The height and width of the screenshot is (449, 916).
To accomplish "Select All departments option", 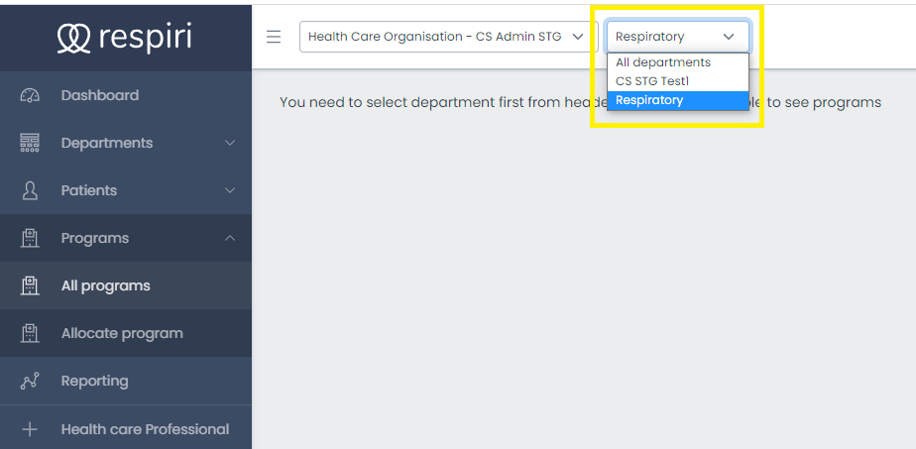I will 663,62.
